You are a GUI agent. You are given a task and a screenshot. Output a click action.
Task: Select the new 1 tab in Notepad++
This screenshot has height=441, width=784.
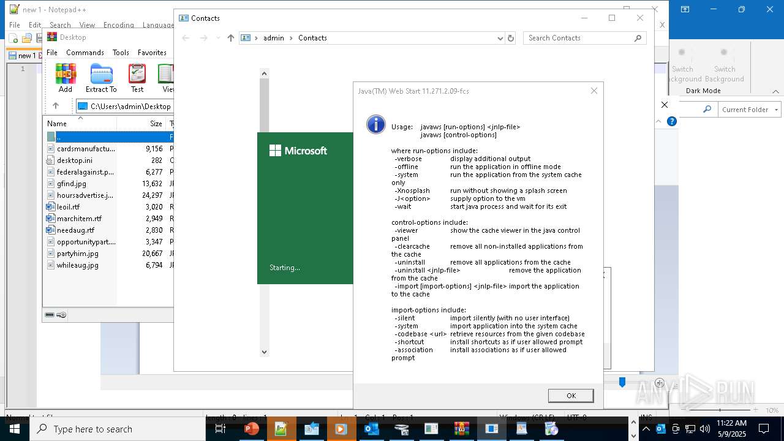click(23, 56)
